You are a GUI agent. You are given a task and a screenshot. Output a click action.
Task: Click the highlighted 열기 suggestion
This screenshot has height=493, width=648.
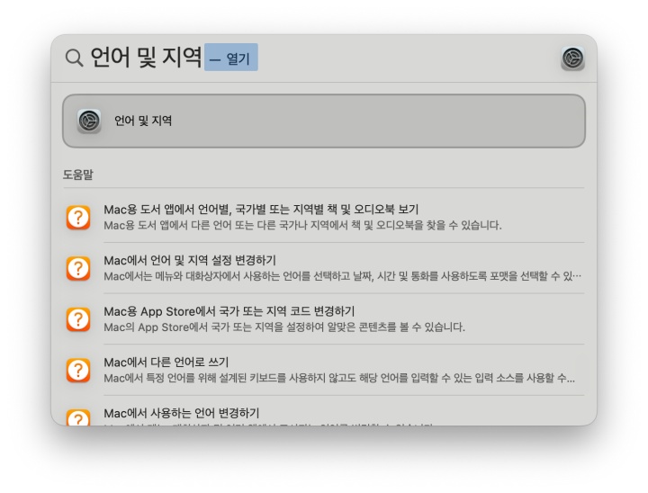tap(231, 58)
